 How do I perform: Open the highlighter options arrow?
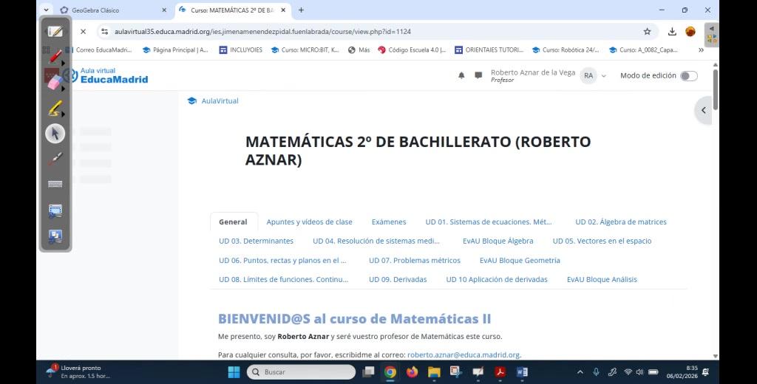point(64,114)
